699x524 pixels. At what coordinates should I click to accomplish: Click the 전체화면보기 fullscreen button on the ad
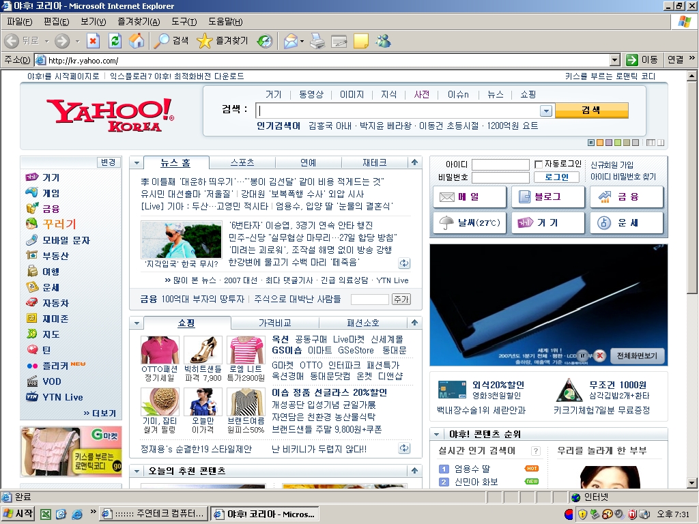[x=637, y=355]
